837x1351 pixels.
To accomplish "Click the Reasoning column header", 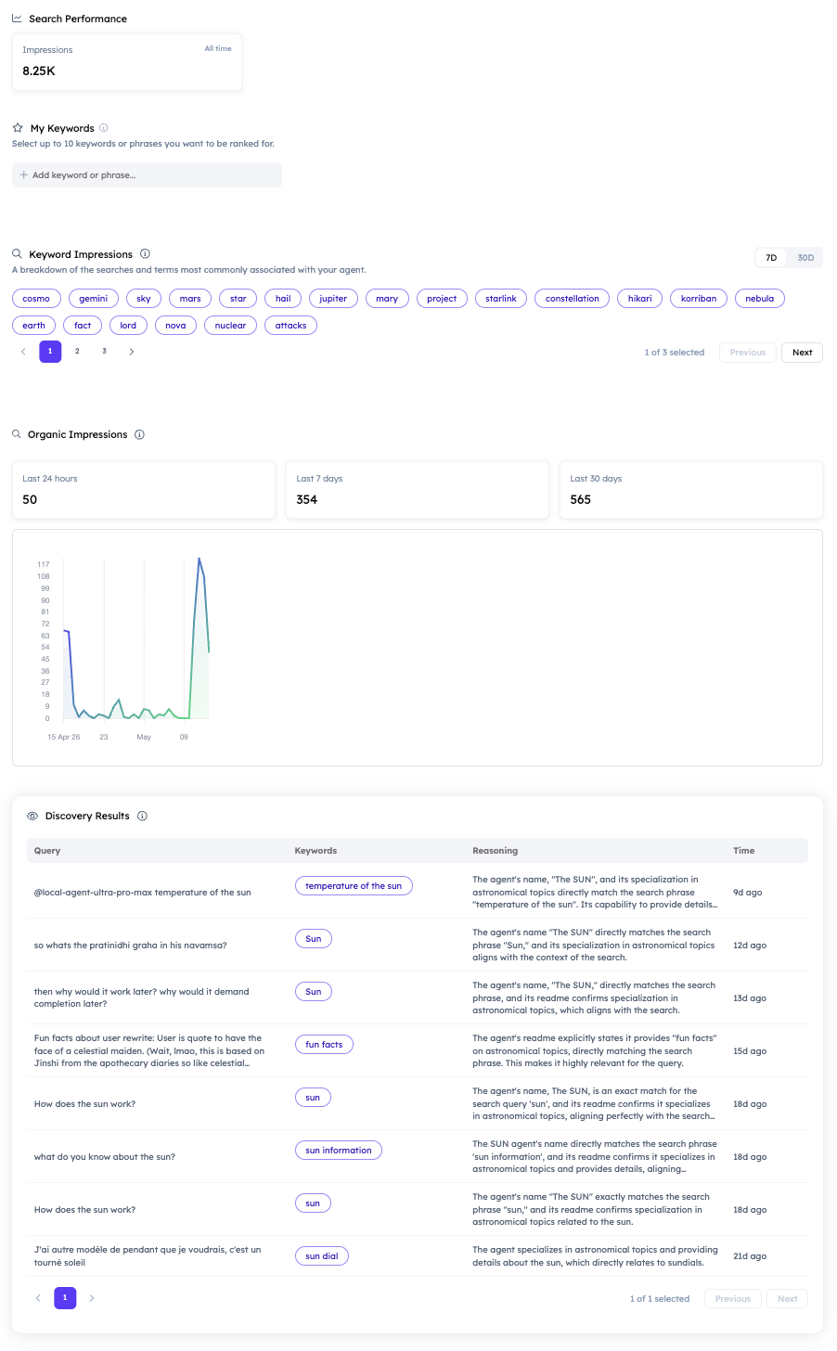I will [496, 851].
